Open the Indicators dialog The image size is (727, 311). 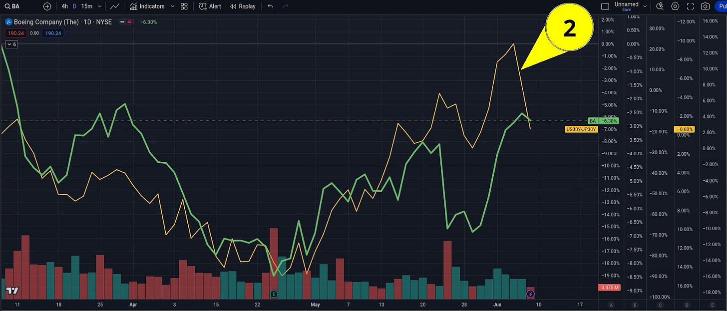(x=147, y=6)
